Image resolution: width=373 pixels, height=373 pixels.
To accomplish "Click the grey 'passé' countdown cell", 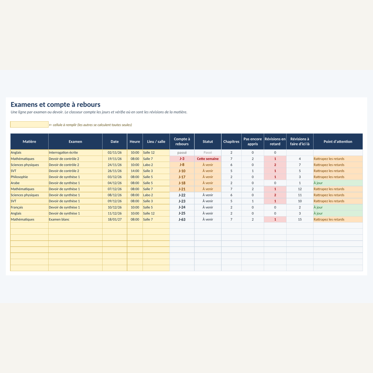I will pyautogui.click(x=182, y=153).
